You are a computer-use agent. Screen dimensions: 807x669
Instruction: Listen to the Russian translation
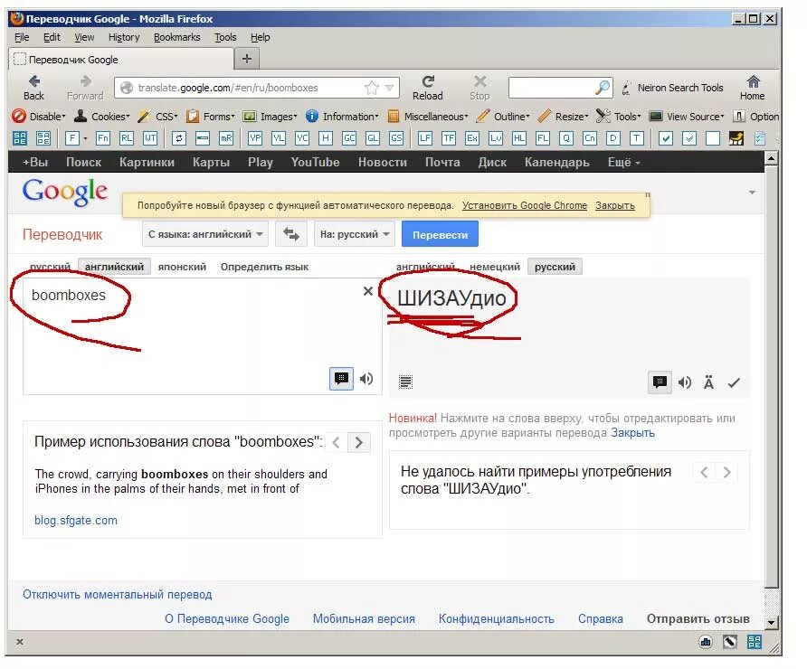[685, 382]
